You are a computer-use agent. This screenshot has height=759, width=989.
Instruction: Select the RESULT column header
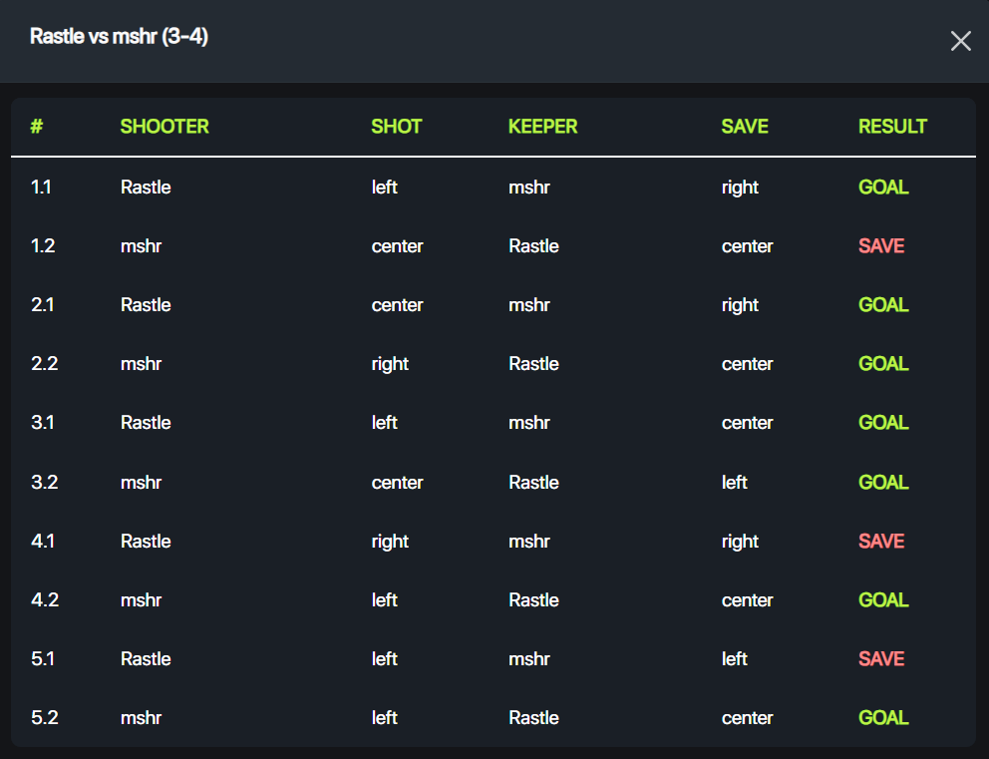click(892, 127)
